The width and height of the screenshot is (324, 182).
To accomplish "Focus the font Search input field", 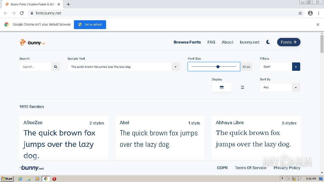I will (35, 67).
